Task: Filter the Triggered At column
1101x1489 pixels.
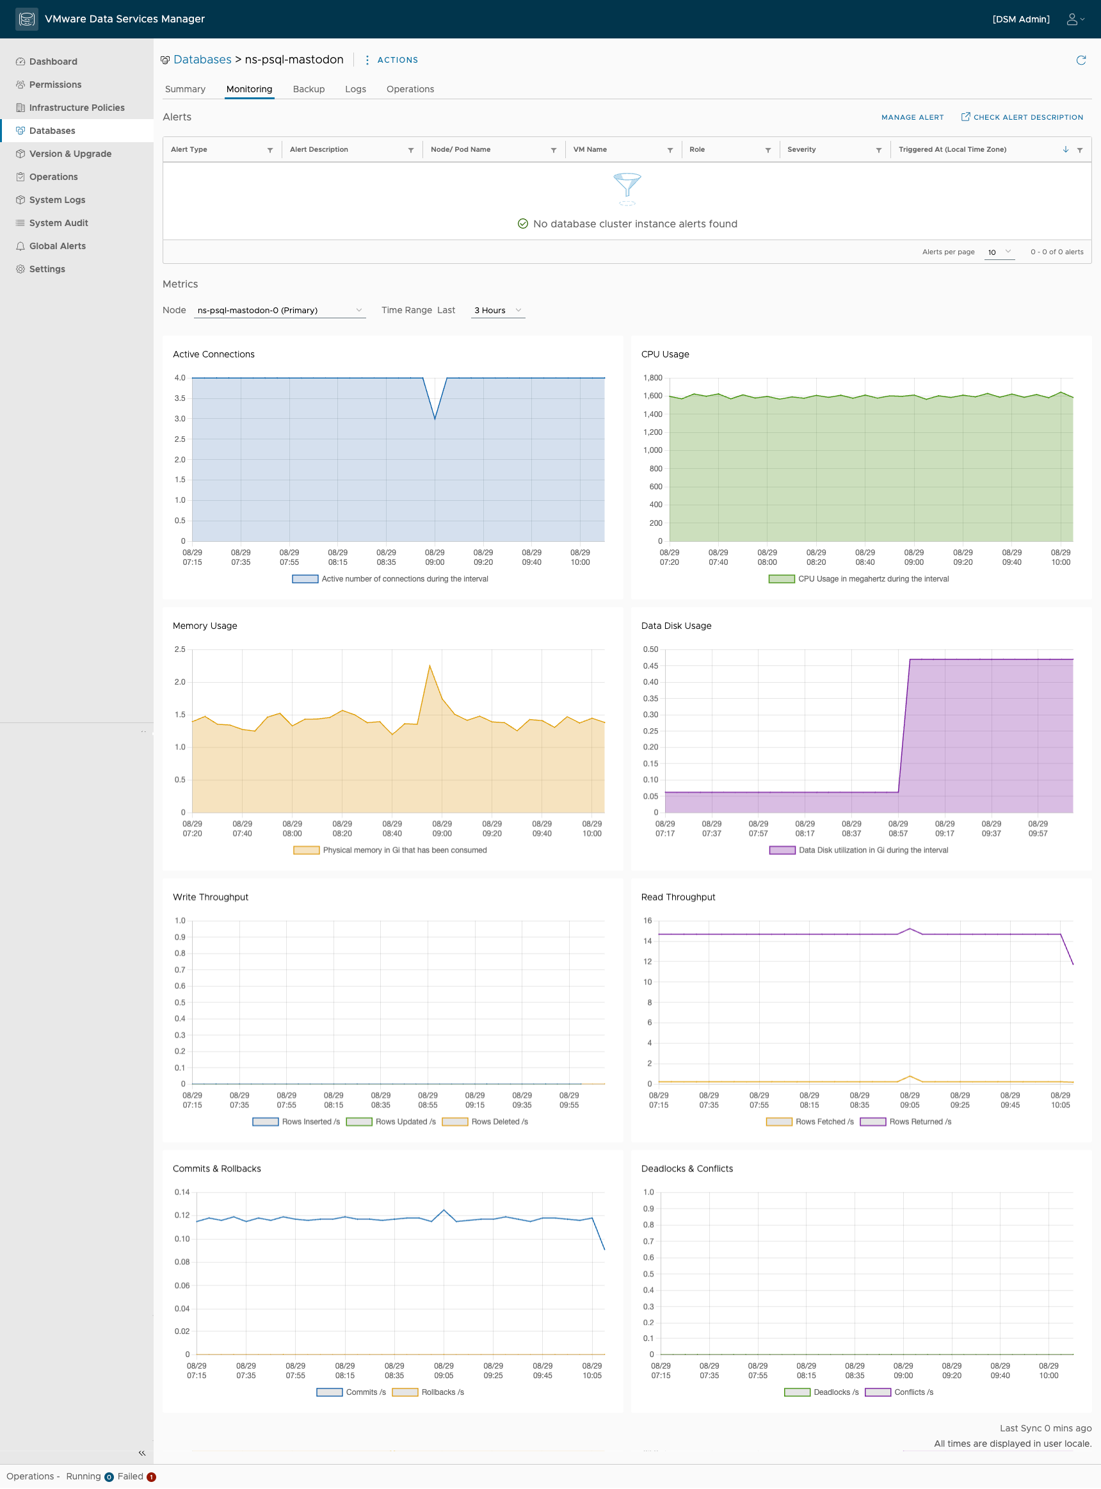Action: click(x=1080, y=150)
